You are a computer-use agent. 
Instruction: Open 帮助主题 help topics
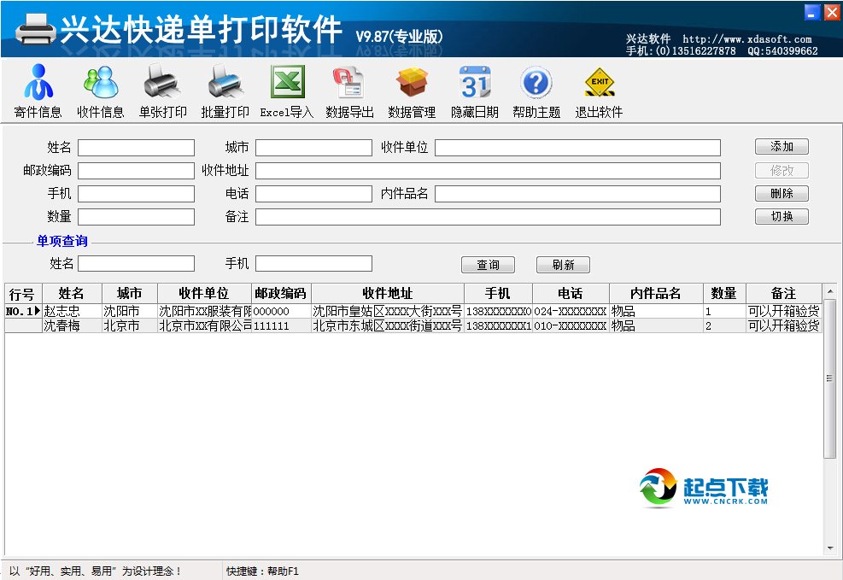[536, 90]
